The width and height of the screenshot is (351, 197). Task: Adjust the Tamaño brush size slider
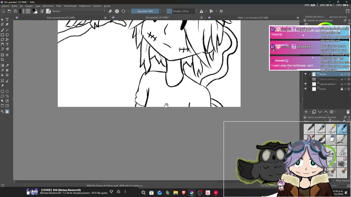pyautogui.click(x=181, y=11)
